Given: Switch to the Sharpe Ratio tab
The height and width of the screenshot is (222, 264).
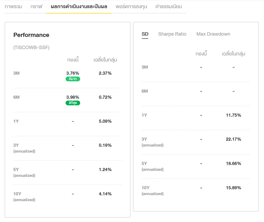Looking at the screenshot, I should tap(172, 34).
